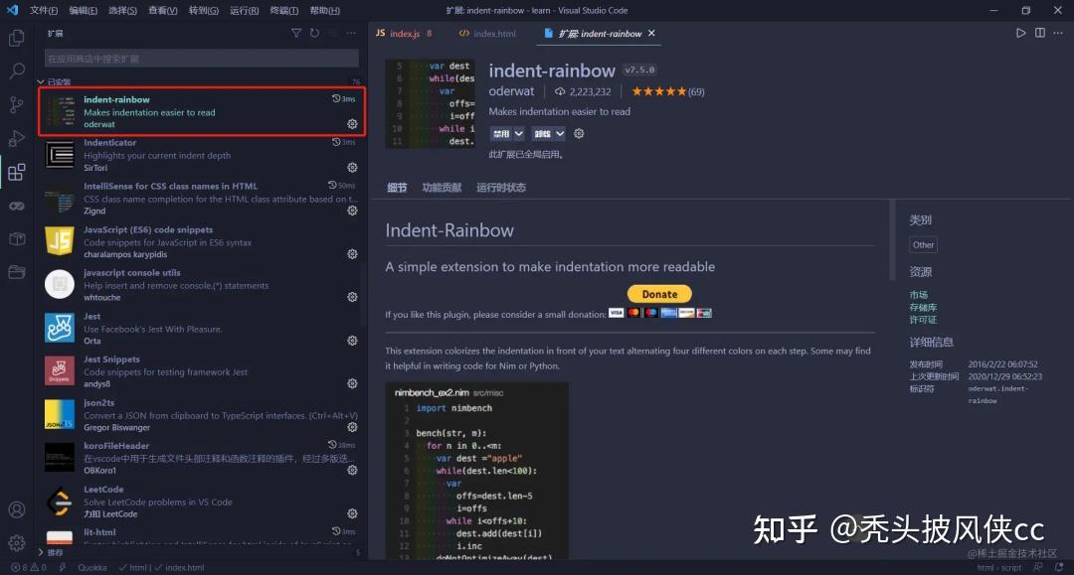Click Quokka in the status bar

click(x=91, y=567)
